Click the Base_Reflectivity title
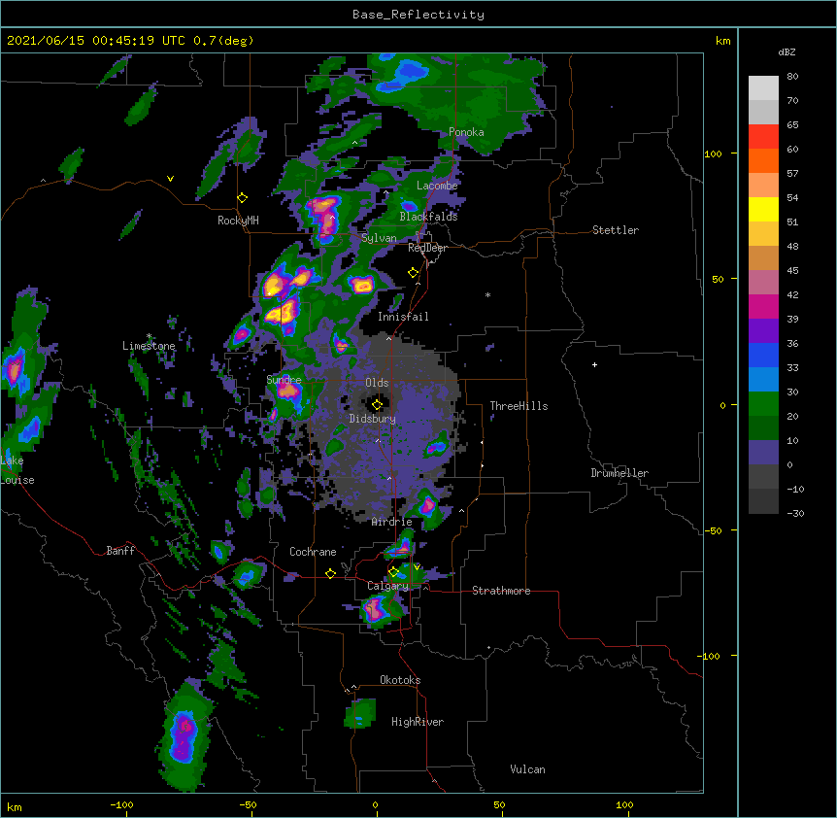This screenshot has height=818, width=837. click(418, 15)
